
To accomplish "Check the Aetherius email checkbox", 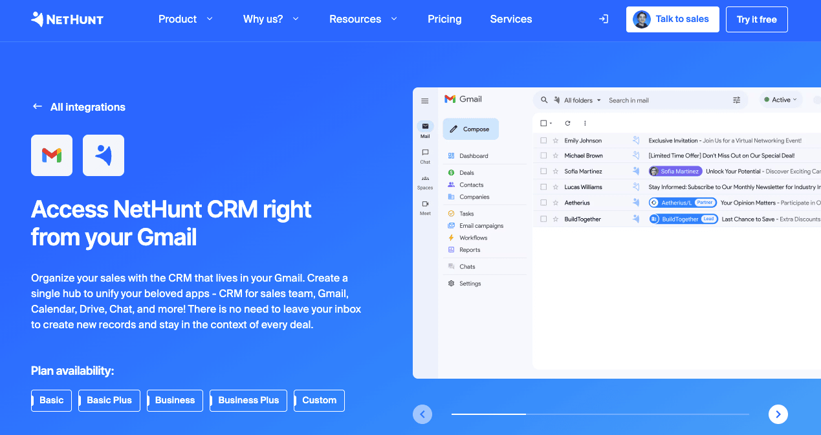I will coord(543,203).
